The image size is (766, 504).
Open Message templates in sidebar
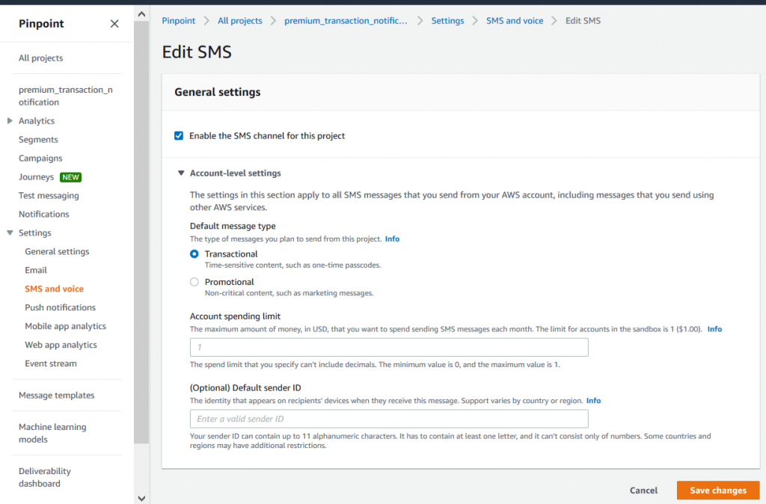[57, 395]
